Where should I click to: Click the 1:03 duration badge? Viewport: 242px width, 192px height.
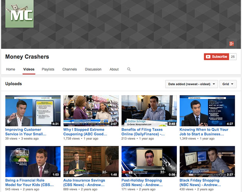[x=56, y=175]
